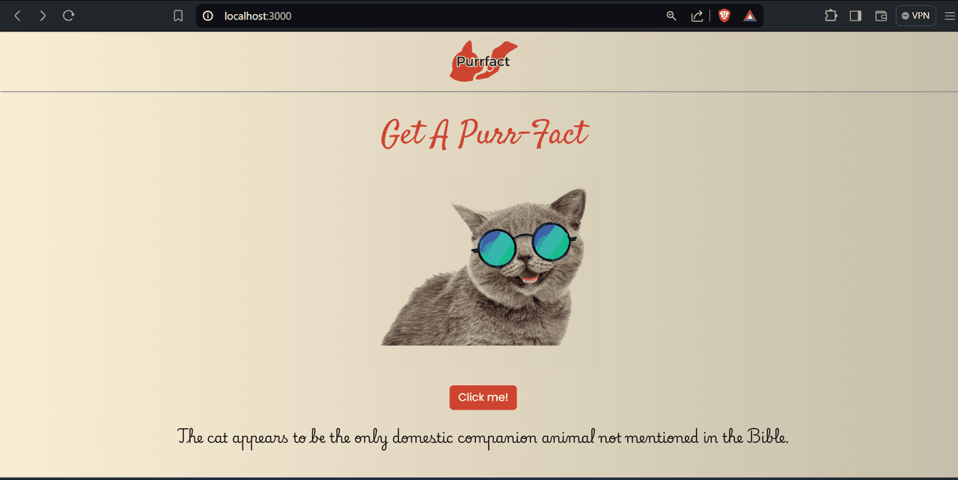The height and width of the screenshot is (480, 958).
Task: Click the Purrfact logo in header
Action: point(483,61)
